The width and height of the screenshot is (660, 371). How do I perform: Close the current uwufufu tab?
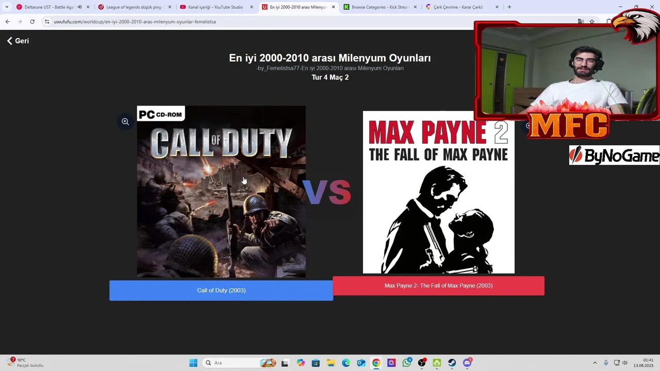pyautogui.click(x=334, y=7)
